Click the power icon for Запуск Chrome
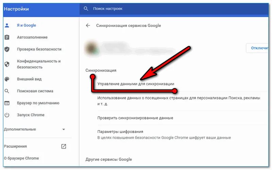 click(7, 115)
